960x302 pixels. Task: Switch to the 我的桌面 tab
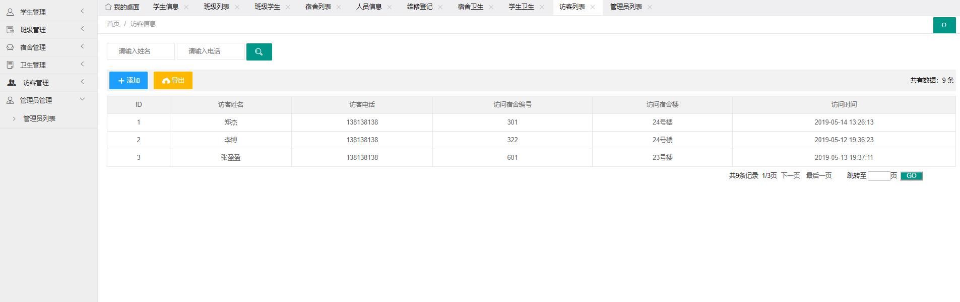[x=122, y=7]
